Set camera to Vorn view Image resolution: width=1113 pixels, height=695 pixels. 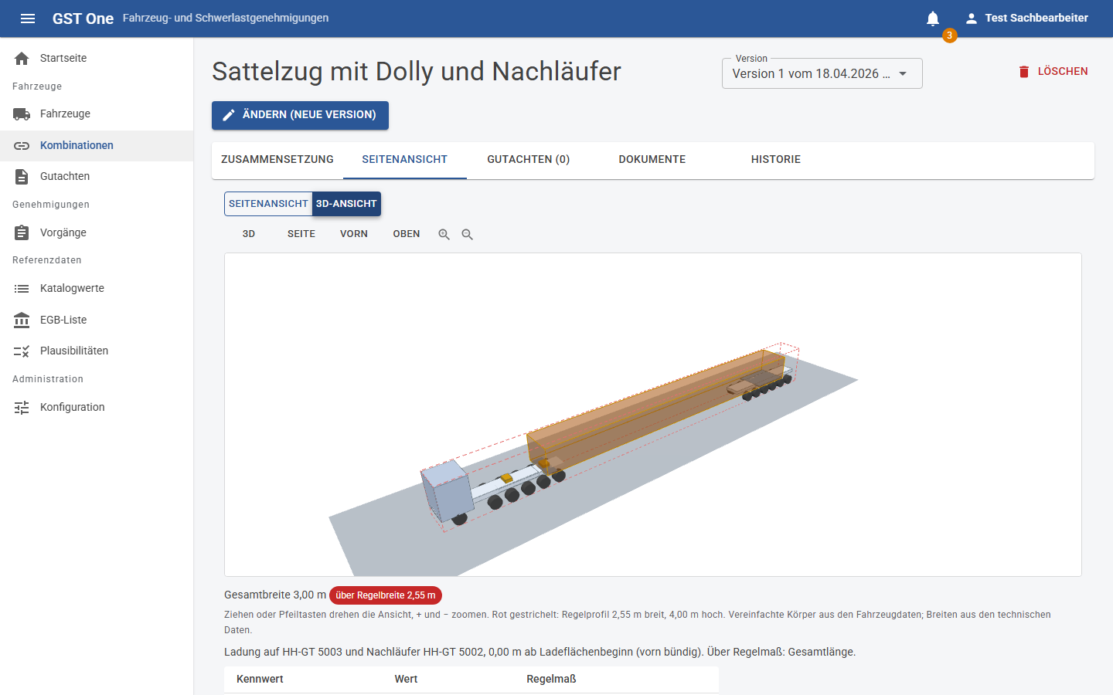[x=354, y=234]
